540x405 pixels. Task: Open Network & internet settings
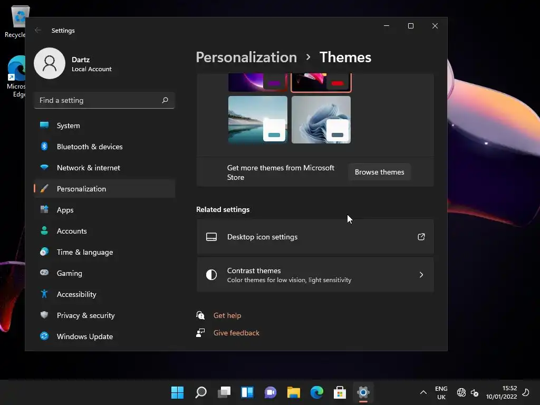pos(104,168)
